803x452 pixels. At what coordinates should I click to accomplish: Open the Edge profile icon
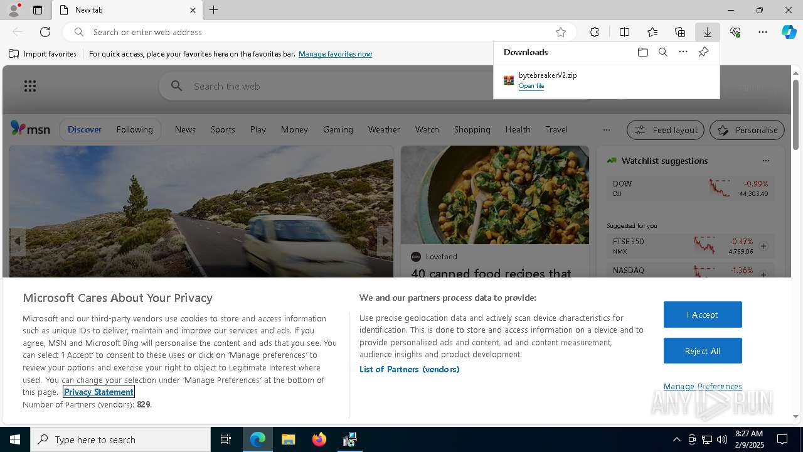click(x=14, y=9)
